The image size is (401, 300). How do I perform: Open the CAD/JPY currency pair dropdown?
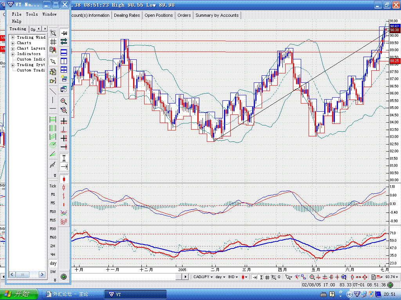pos(203,277)
